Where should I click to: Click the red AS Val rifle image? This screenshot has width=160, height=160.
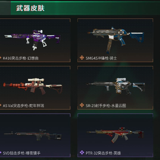pyautogui.click(x=33, y=86)
